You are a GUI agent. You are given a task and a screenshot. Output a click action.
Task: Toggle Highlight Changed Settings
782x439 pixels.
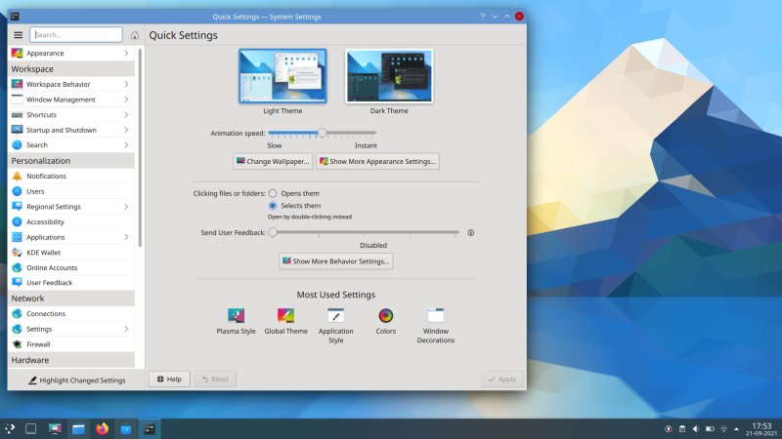tap(76, 379)
